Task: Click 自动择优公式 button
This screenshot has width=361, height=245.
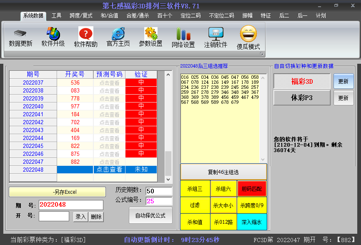Action: tap(150, 215)
